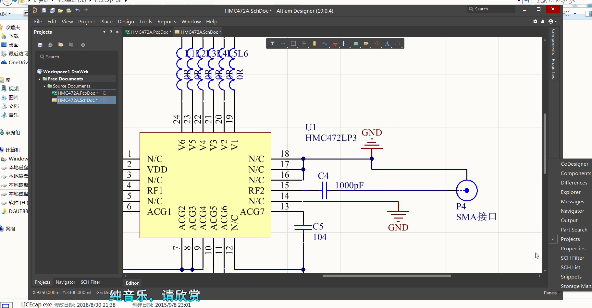Click Workspace1.DsnWrk entry

pos(66,72)
